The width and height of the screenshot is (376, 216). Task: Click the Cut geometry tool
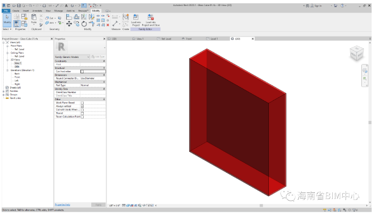(50, 18)
